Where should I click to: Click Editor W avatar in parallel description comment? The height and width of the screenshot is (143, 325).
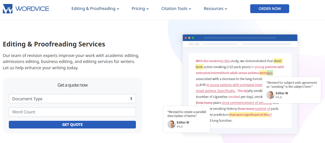click(x=171, y=124)
